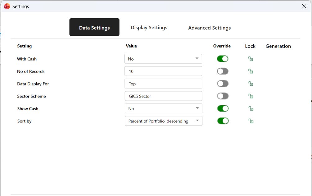
Task: Open the Sort by dropdown list
Action: tap(163, 121)
